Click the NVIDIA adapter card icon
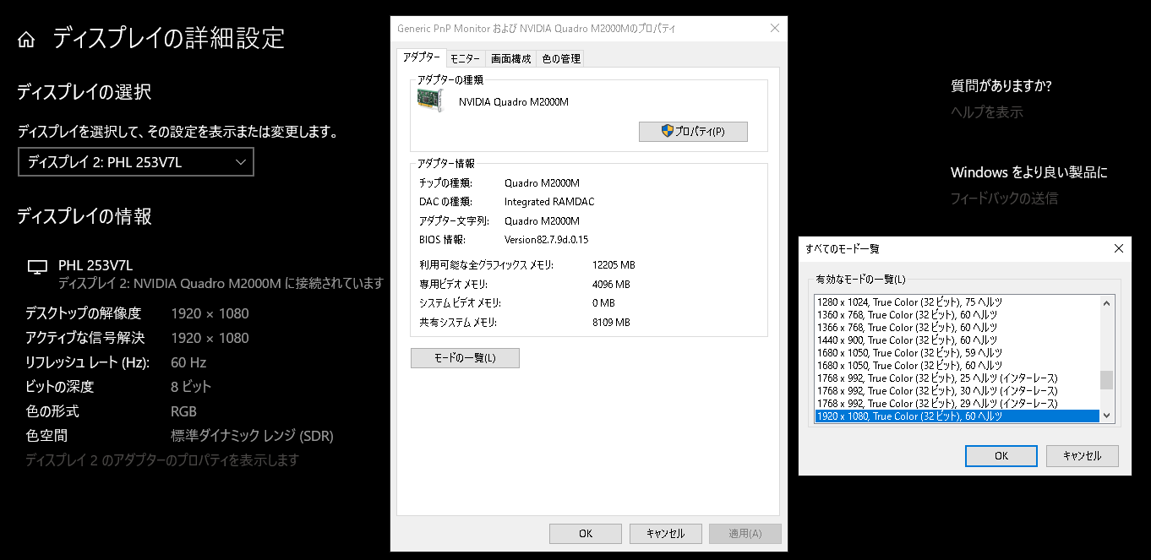Screen dimensions: 1151x560 click(x=431, y=101)
